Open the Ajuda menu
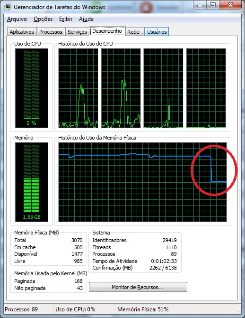Screen dimensions: 245x318 tap(86, 19)
